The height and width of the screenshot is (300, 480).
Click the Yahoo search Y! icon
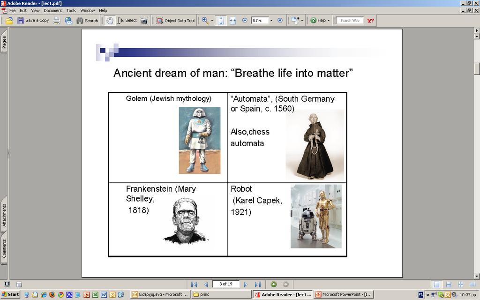[370, 21]
